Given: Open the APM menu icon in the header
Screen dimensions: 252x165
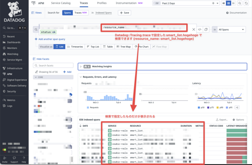Looking at the screenshot, I should pyautogui.click(x=33, y=3).
